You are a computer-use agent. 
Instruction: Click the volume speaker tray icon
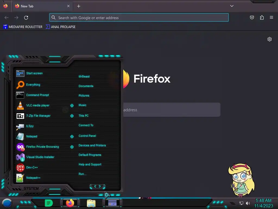(x=248, y=203)
